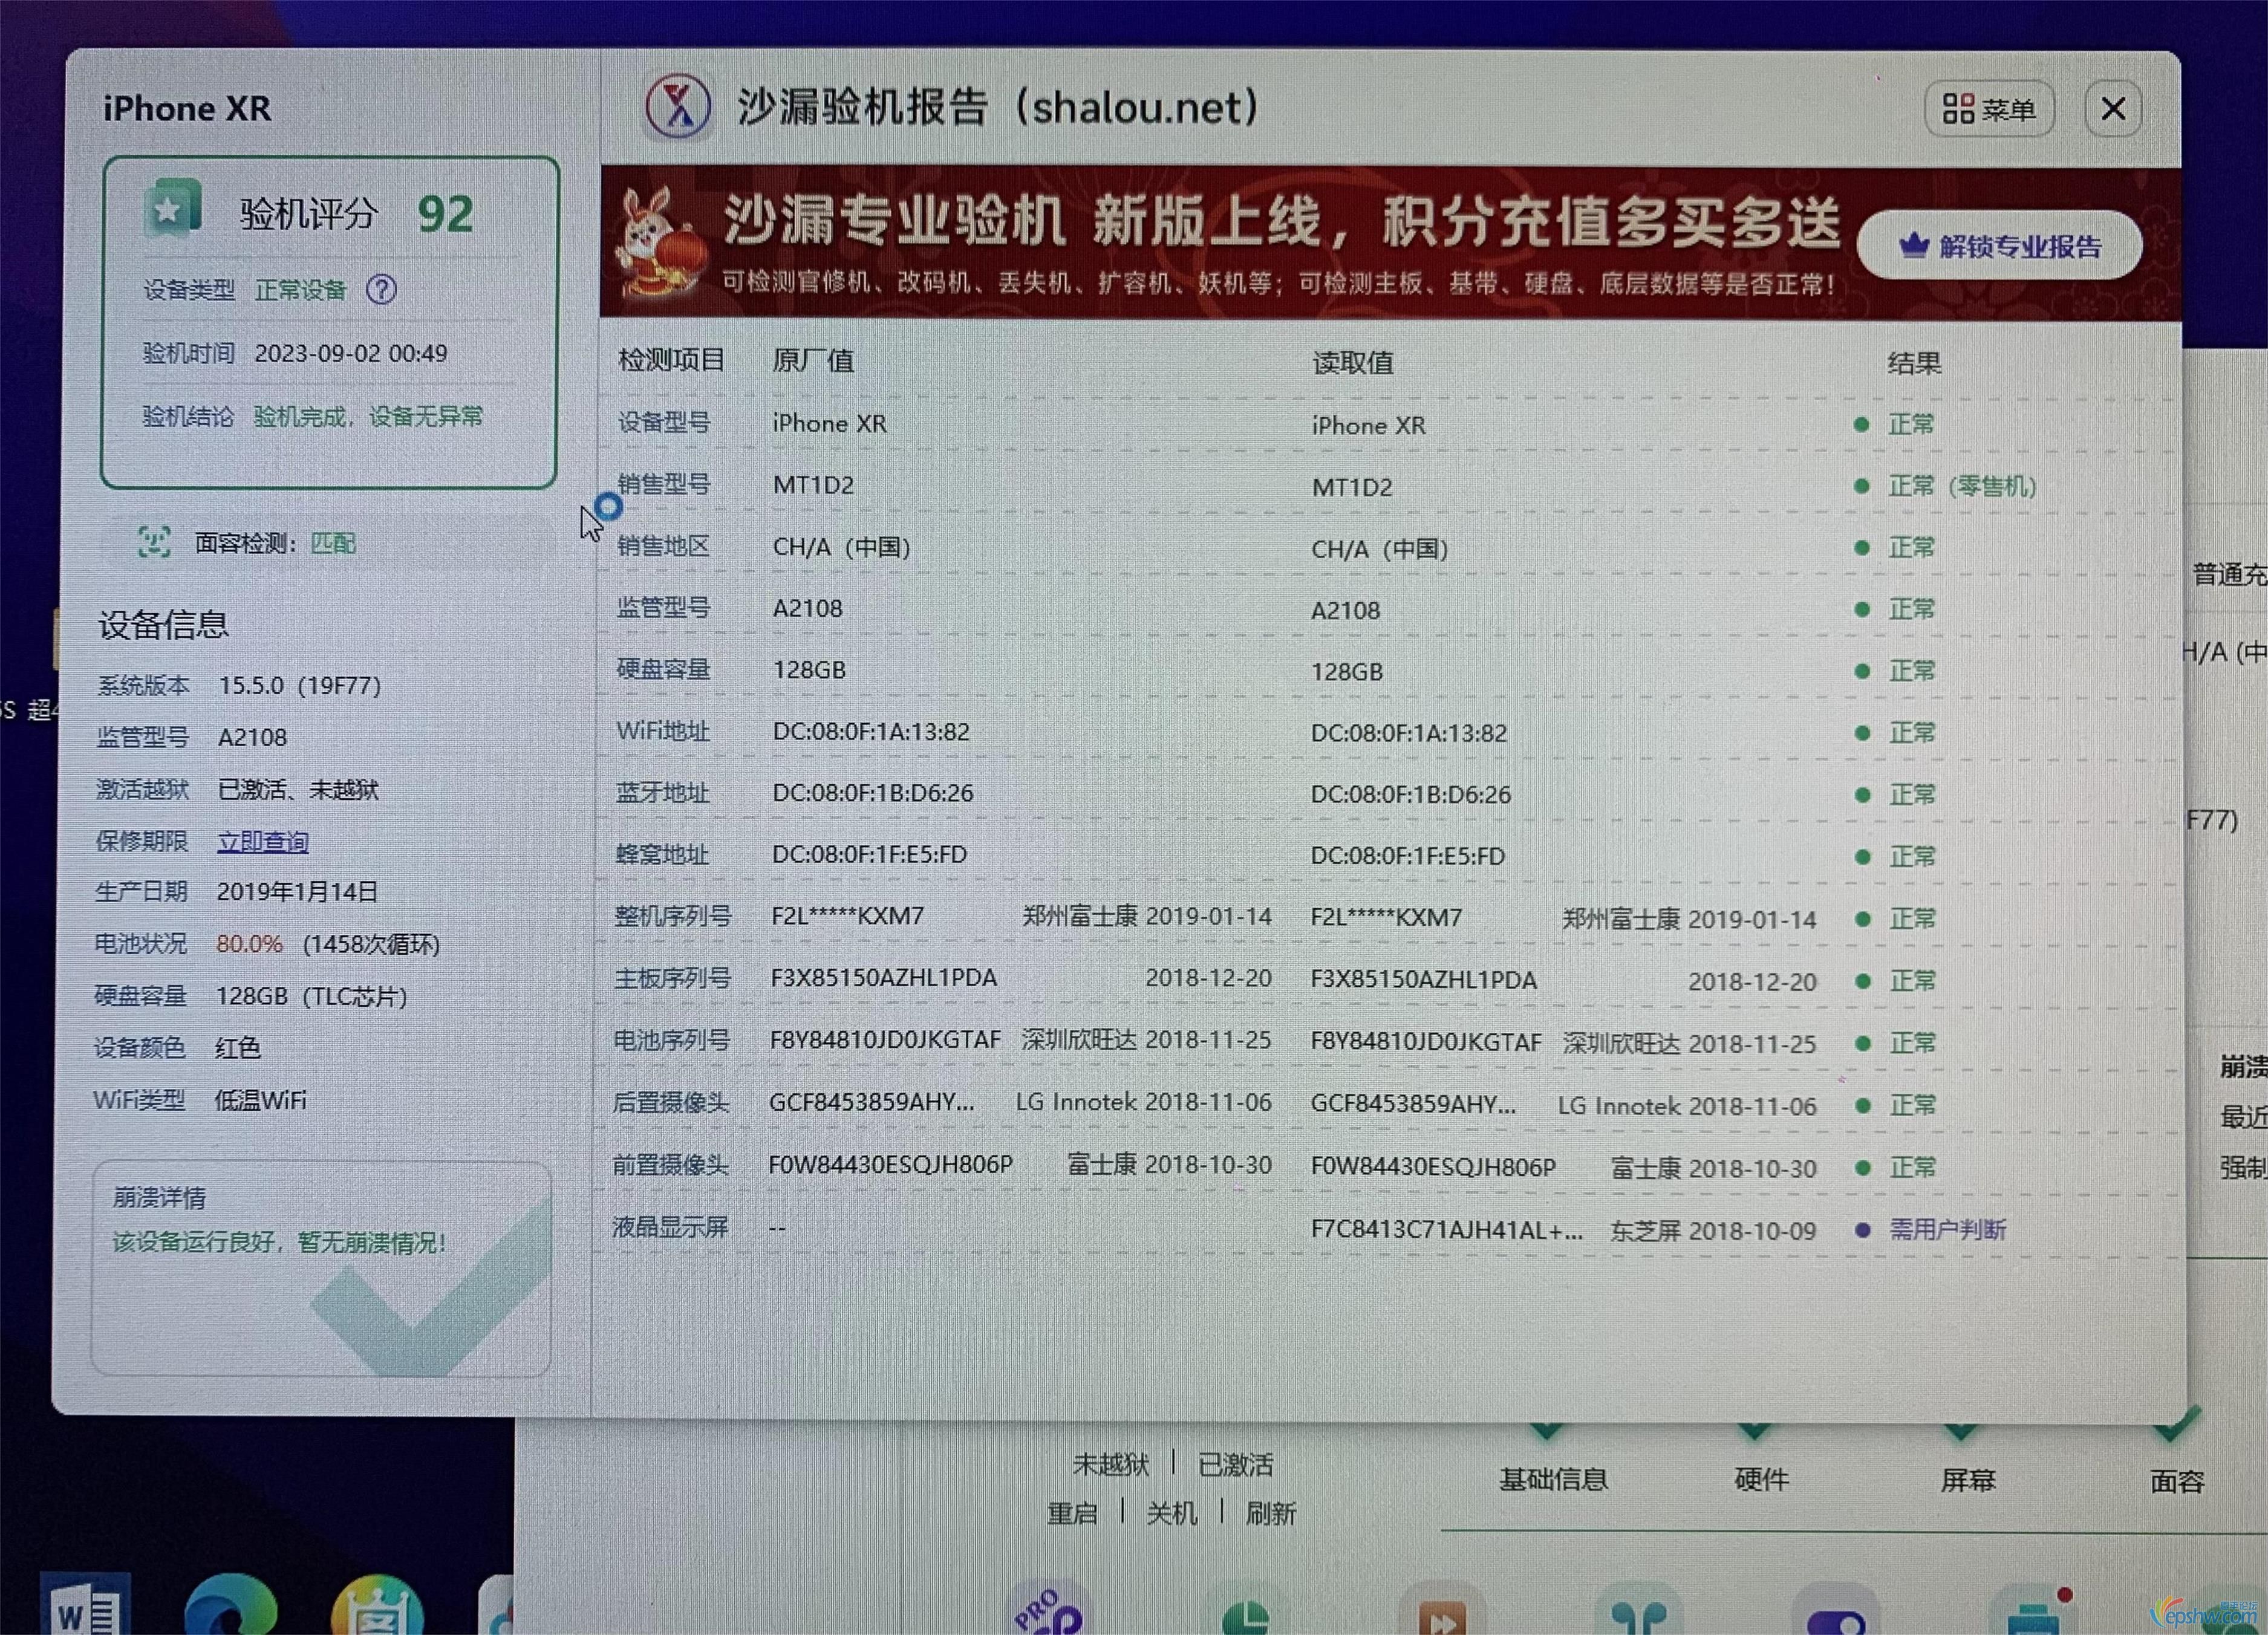Screen dimensions: 2268x1635
Task: Click system version 15.5.0 (19F77)
Action: [300, 685]
